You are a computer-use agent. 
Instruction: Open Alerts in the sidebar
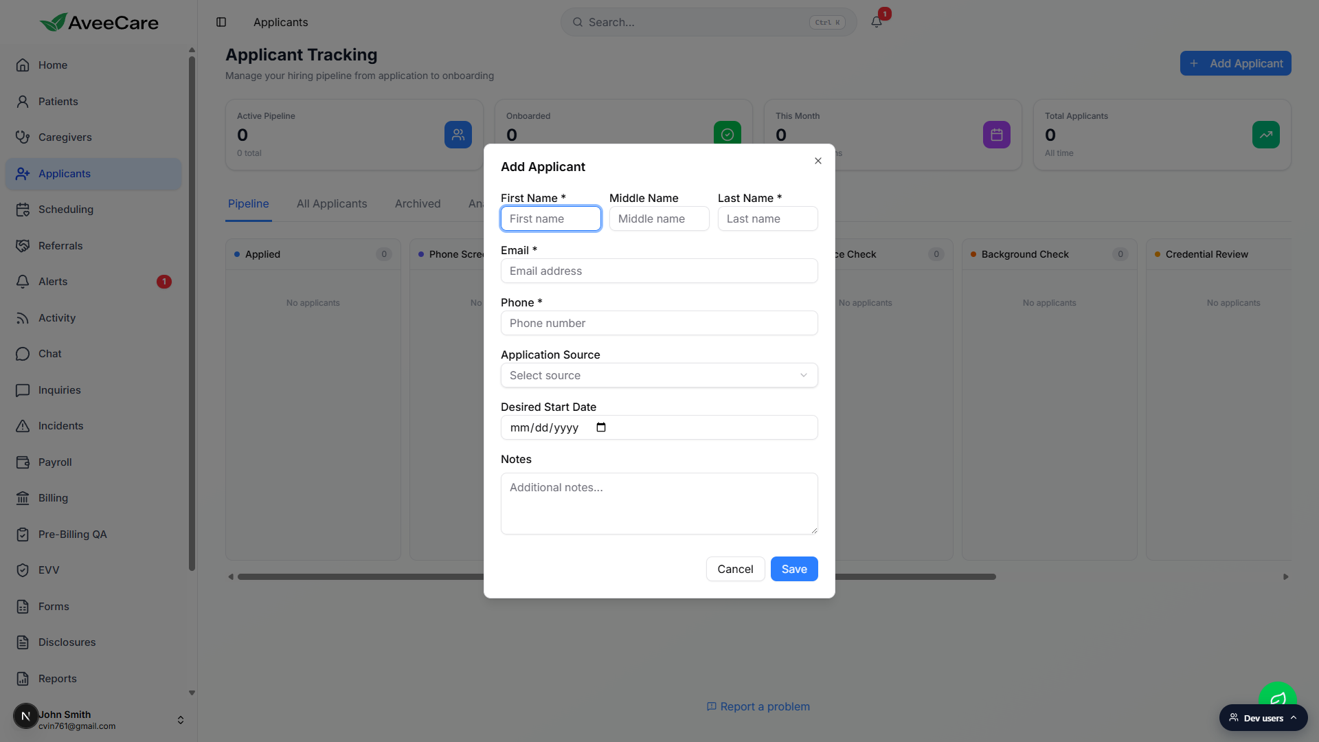93,282
